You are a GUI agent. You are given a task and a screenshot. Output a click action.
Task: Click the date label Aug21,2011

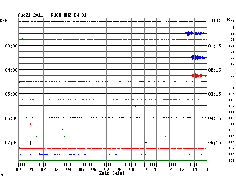coord(30,15)
